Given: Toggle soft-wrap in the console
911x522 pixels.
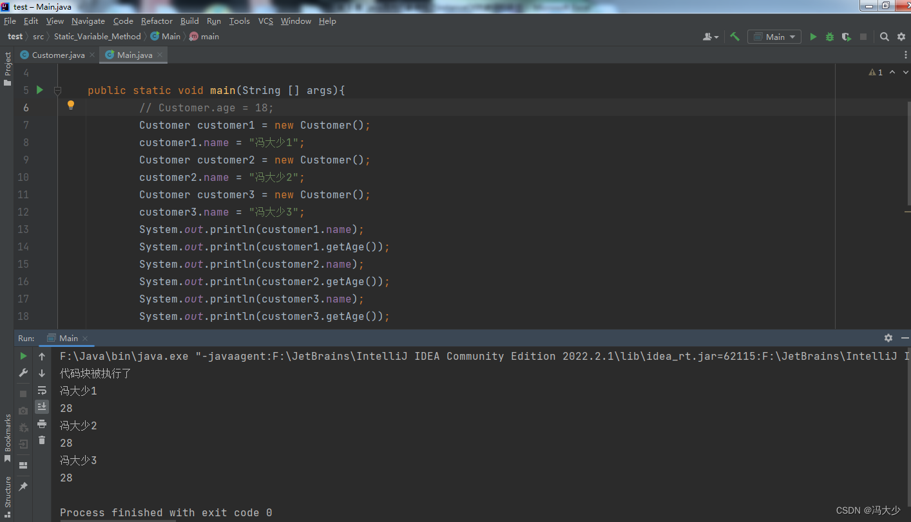Looking at the screenshot, I should [42, 390].
